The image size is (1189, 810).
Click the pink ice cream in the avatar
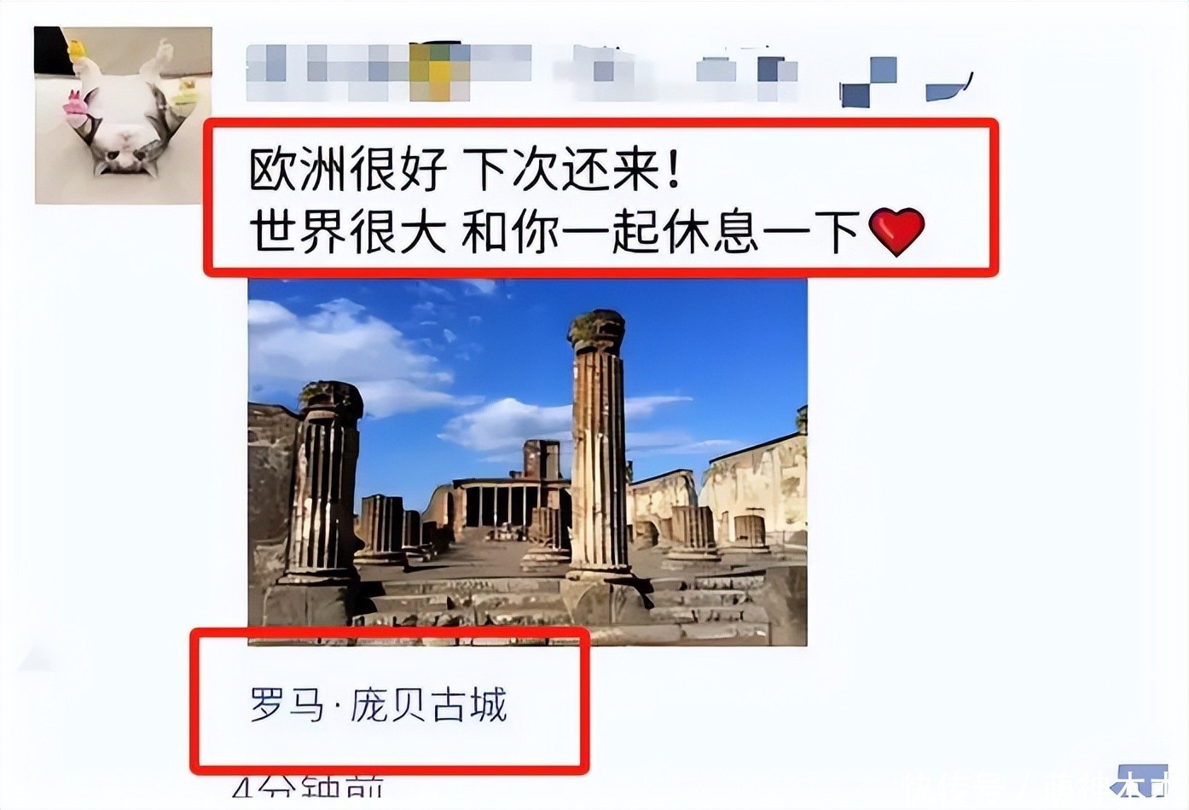(x=75, y=111)
